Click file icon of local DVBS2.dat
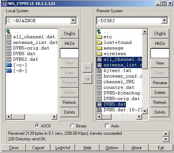The height and width of the screenshot is (153, 174). click(9, 59)
